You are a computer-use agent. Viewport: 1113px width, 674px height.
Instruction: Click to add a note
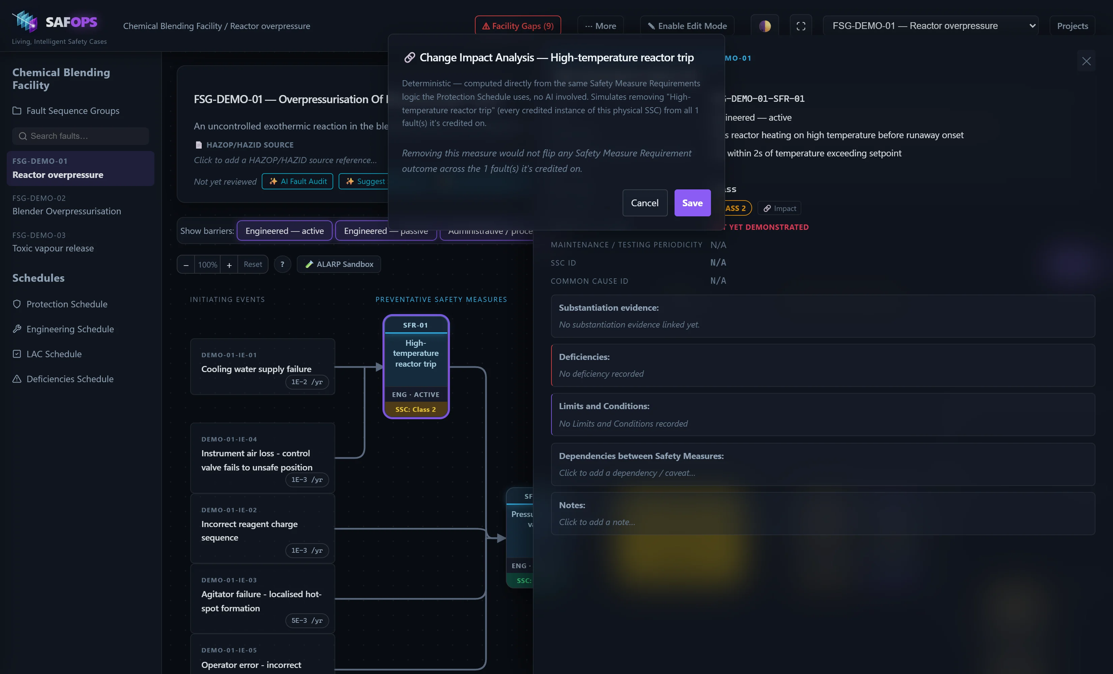pyautogui.click(x=597, y=522)
